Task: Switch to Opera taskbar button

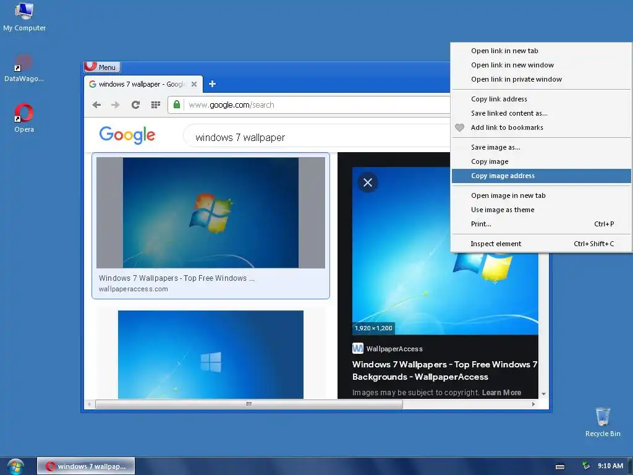Action: point(86,466)
